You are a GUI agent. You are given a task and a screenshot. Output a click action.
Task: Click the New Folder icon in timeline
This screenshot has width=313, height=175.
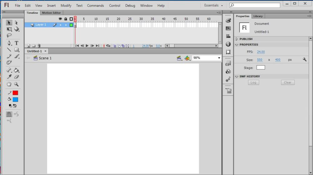tap(34, 46)
